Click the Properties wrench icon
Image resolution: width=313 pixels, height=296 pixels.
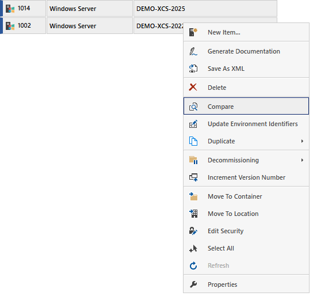pos(193,284)
